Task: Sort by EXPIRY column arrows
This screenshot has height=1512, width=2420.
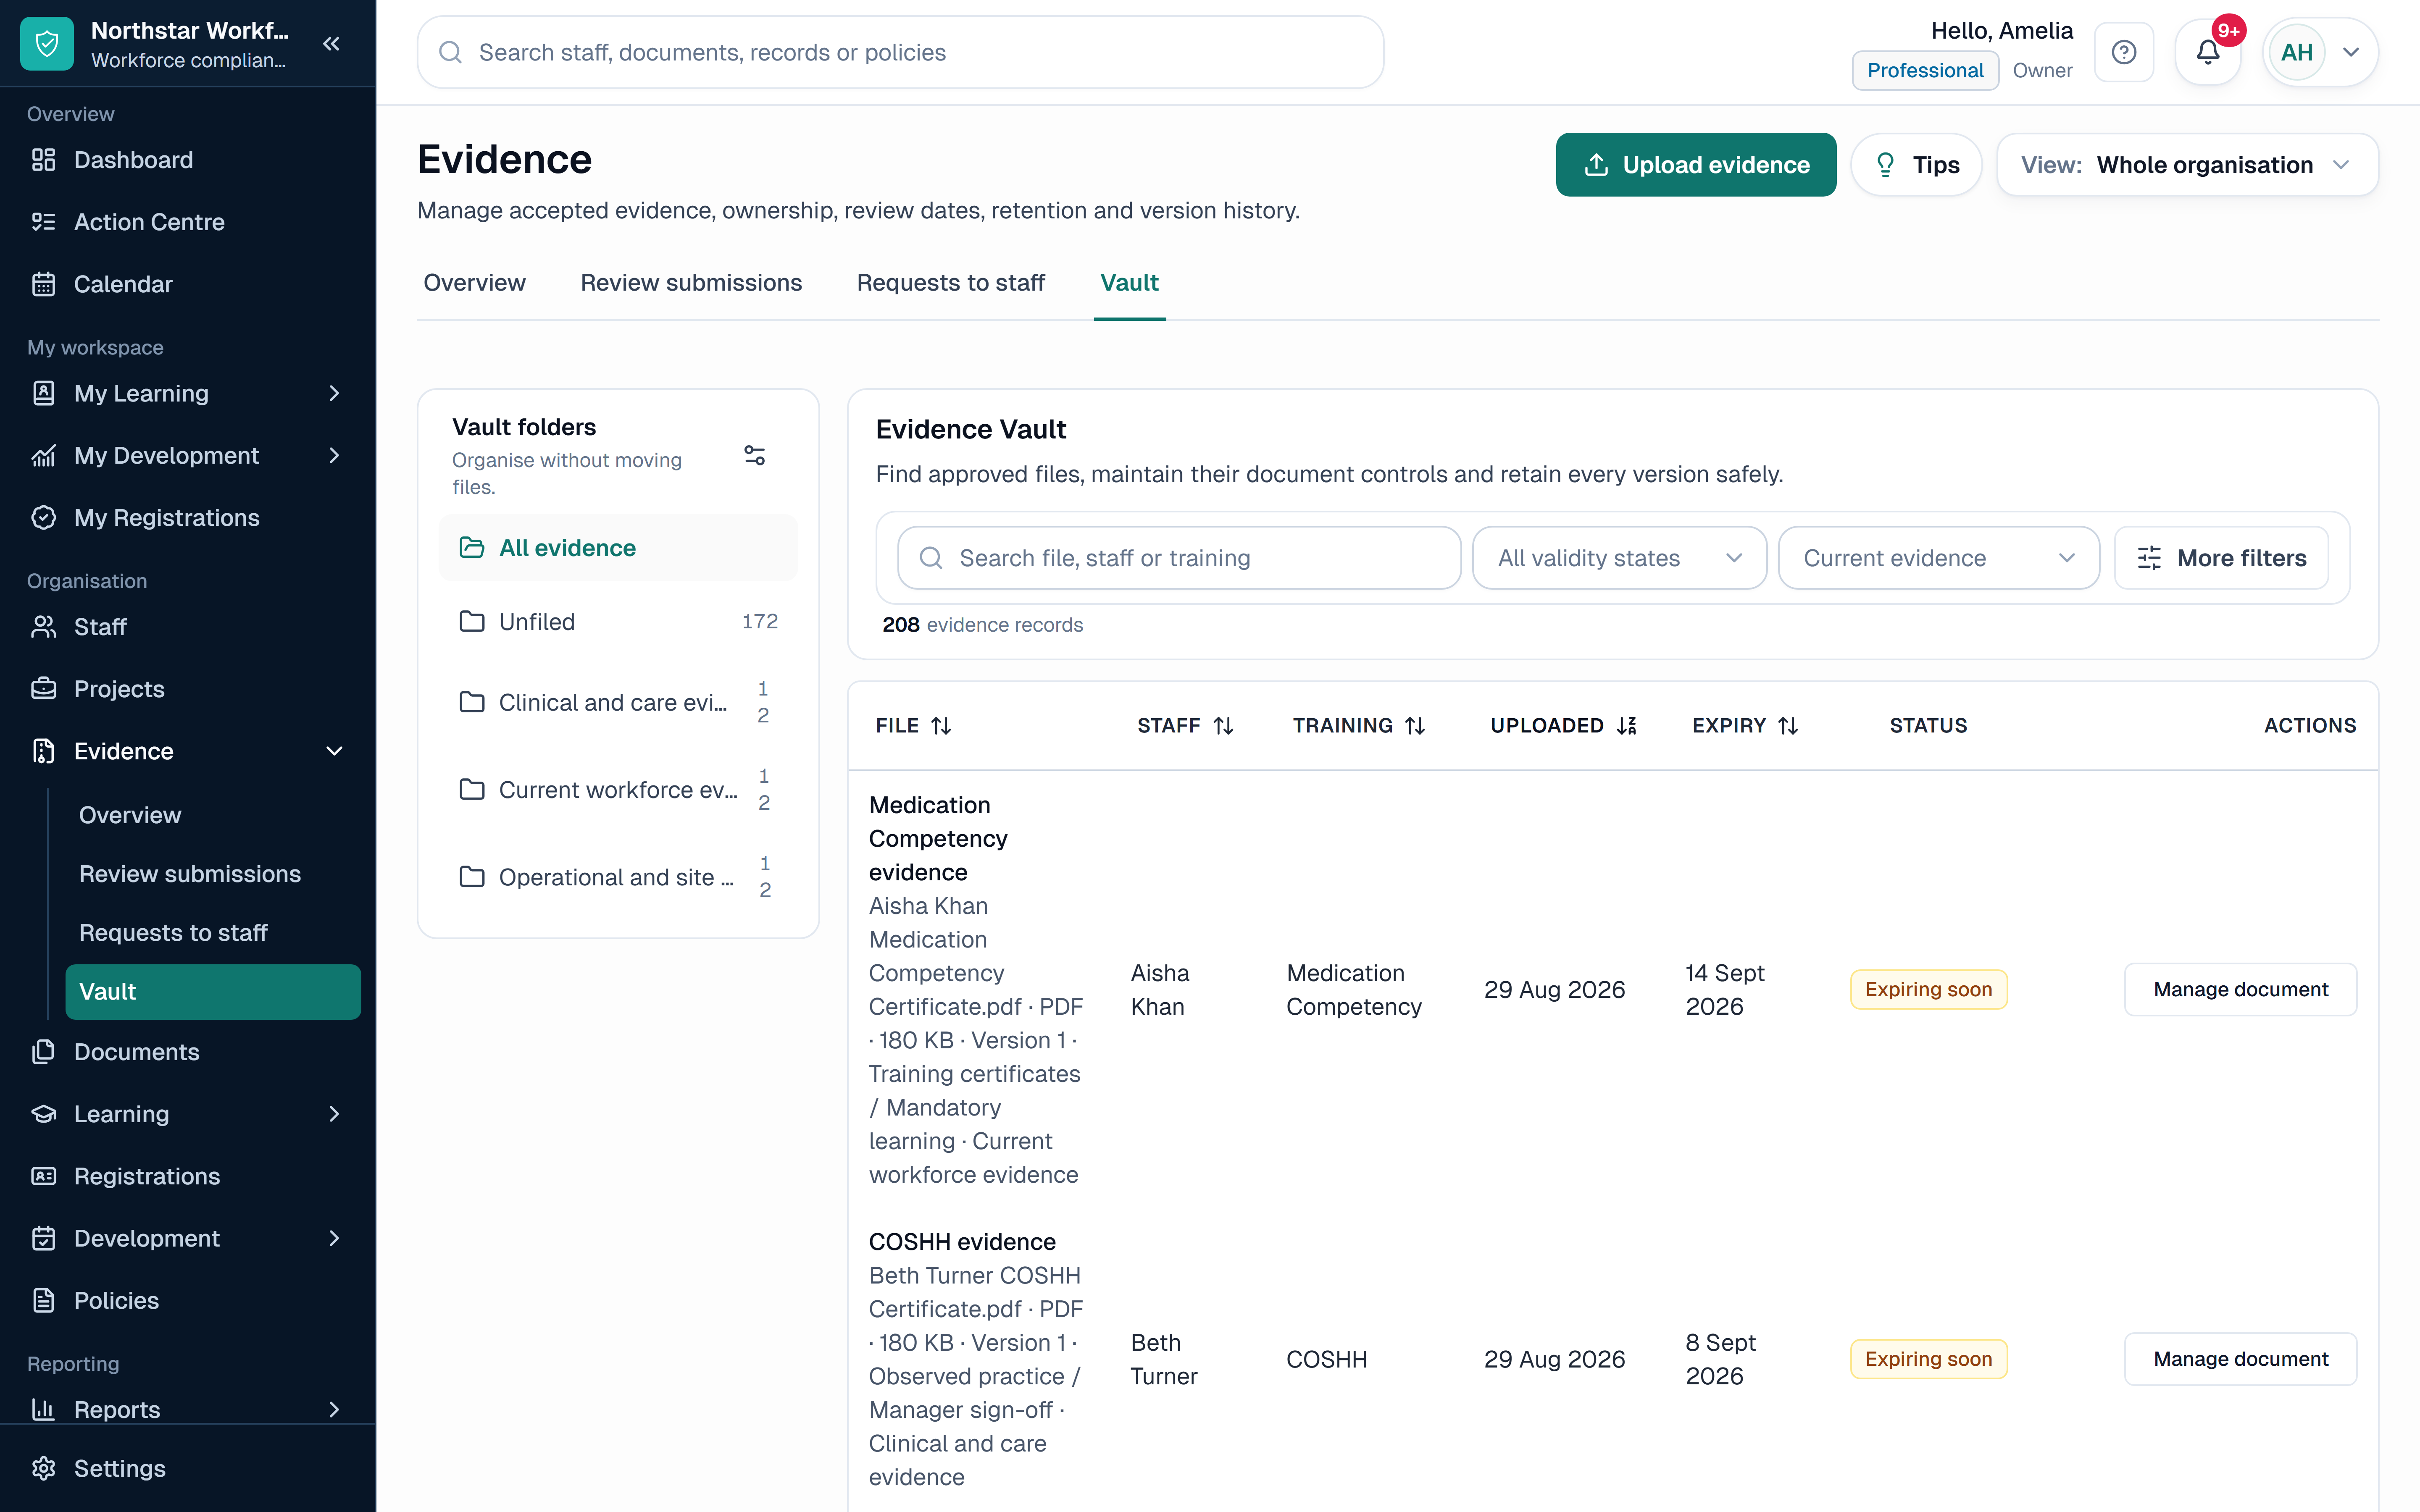Action: tap(1789, 726)
